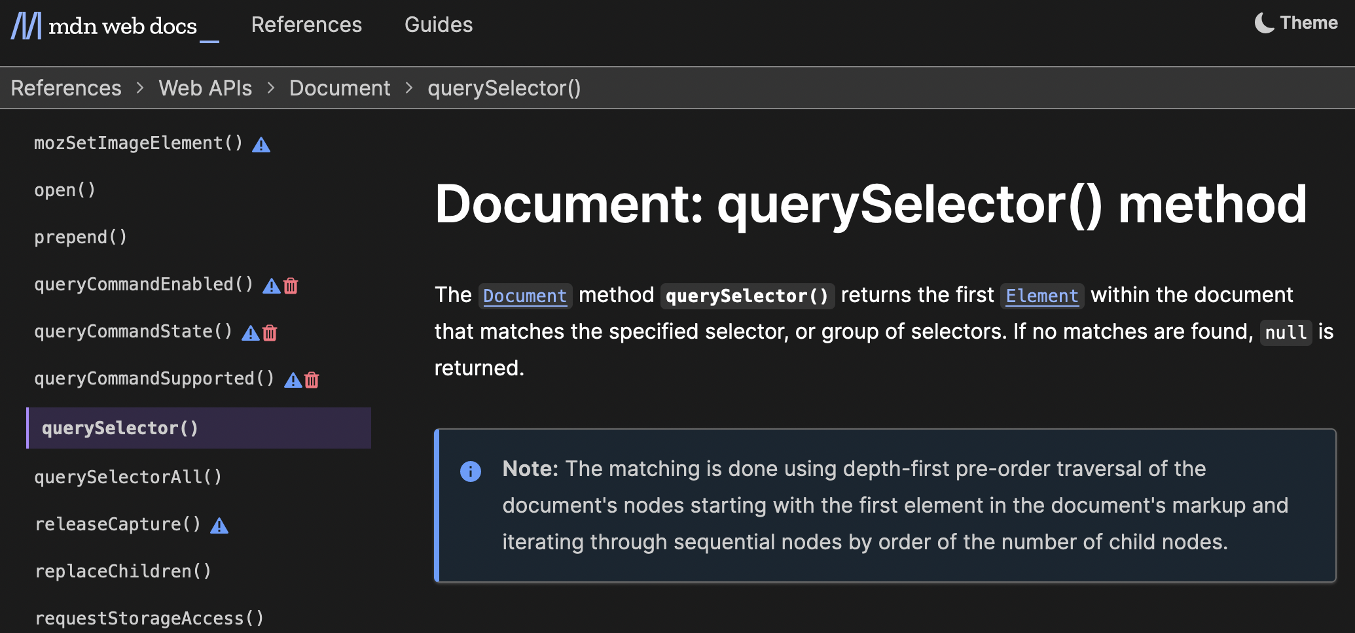Click the info icon in the note box
The height and width of the screenshot is (633, 1355).
(470, 471)
